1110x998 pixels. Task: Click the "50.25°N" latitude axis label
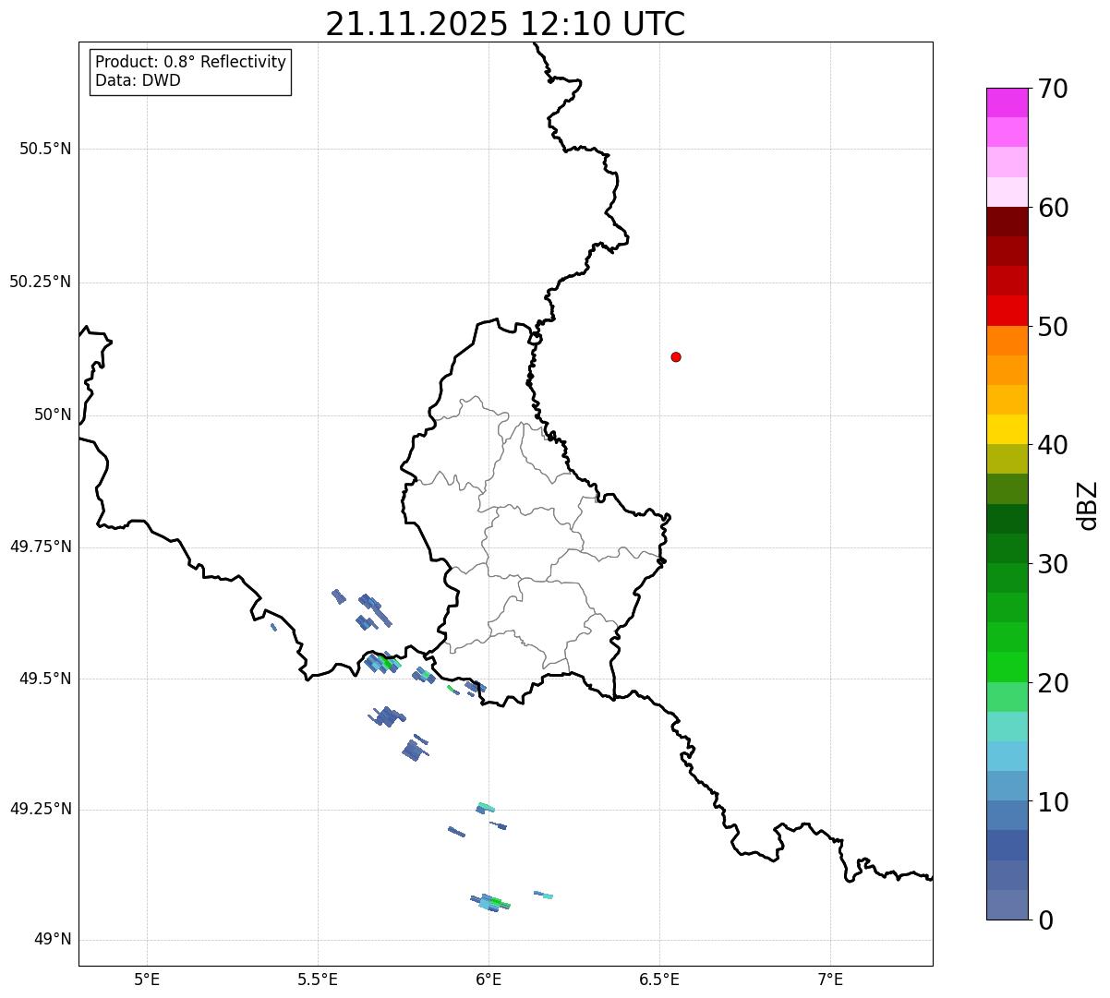[x=41, y=282]
